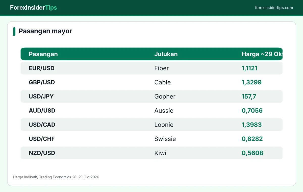The image size is (303, 192).
Task: Click the Harga indikatif source footnote
Action: point(56,177)
